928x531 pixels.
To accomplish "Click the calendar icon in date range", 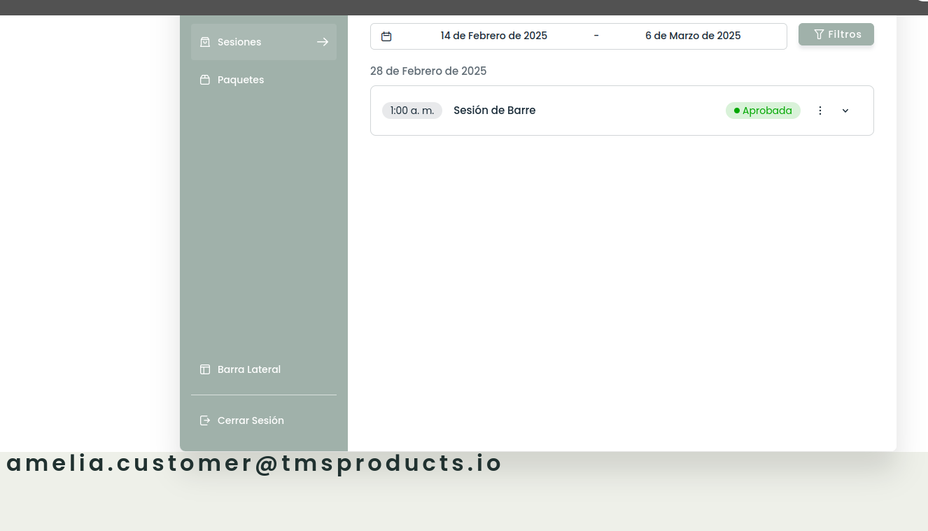I will (386, 36).
